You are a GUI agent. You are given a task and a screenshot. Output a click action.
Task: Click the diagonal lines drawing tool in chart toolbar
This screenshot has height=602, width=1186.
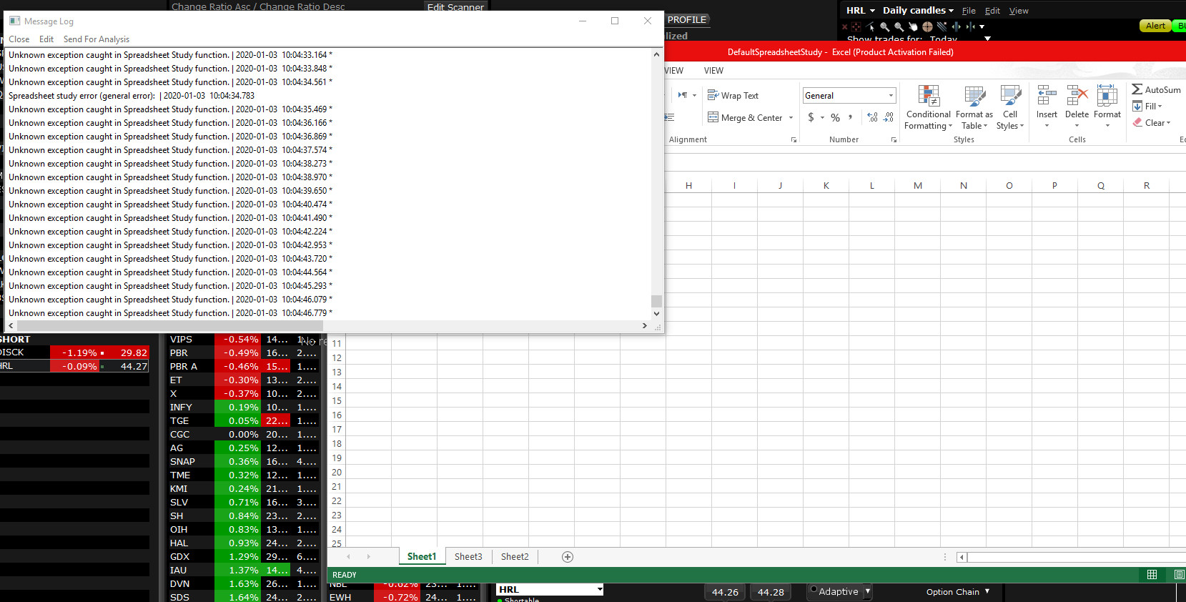click(x=942, y=26)
